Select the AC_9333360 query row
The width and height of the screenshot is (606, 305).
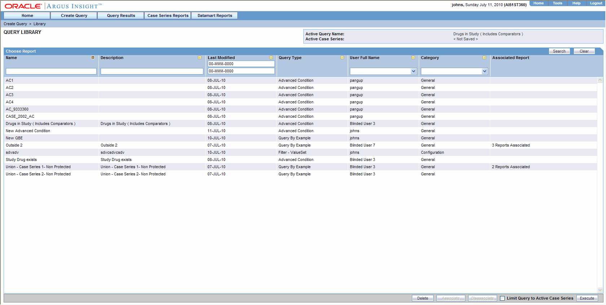(300, 109)
